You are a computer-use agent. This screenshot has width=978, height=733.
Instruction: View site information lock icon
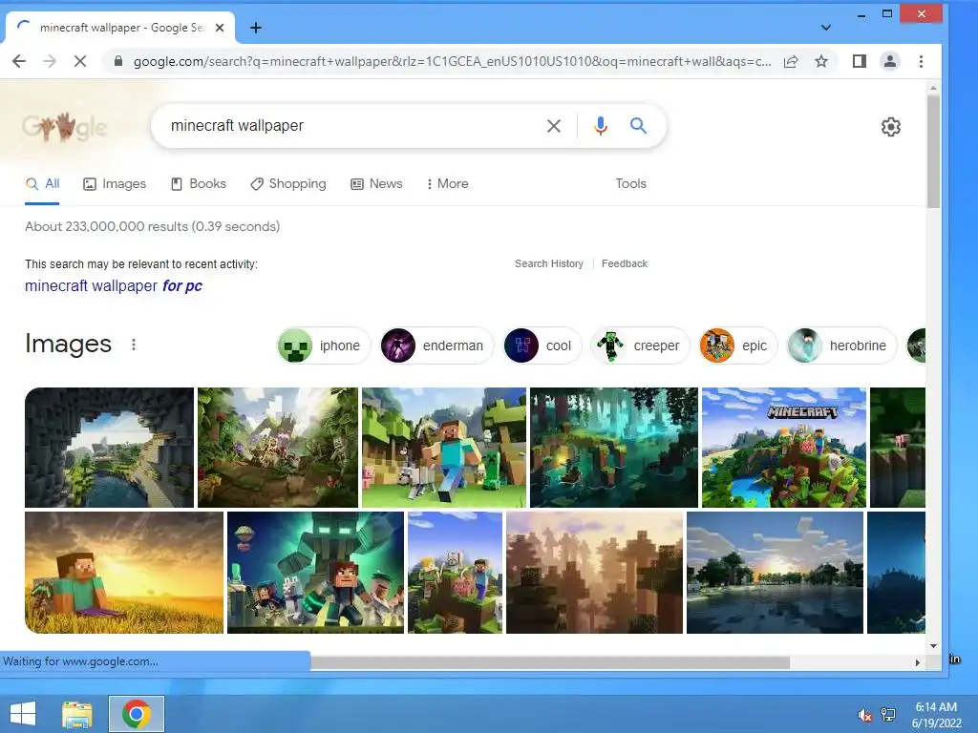click(117, 61)
